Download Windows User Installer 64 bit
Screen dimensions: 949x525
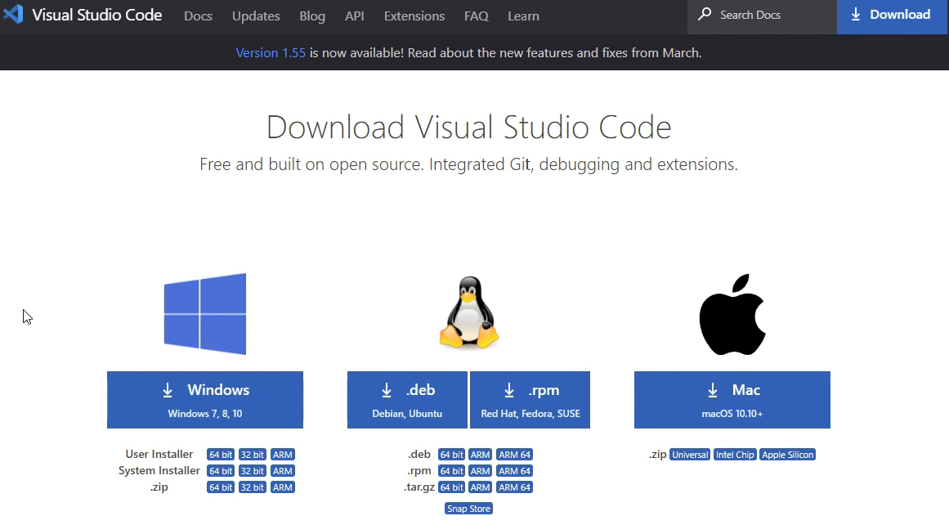221,454
